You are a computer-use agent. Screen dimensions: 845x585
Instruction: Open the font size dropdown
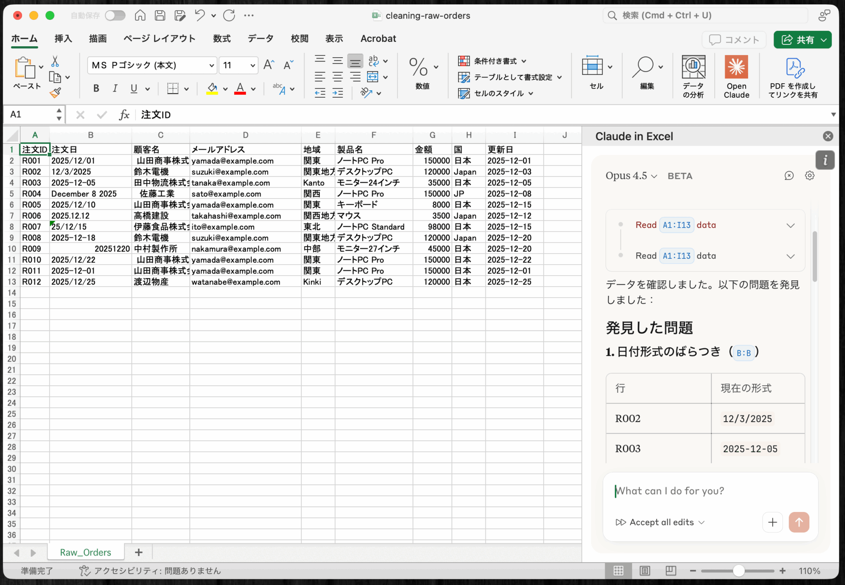point(253,66)
